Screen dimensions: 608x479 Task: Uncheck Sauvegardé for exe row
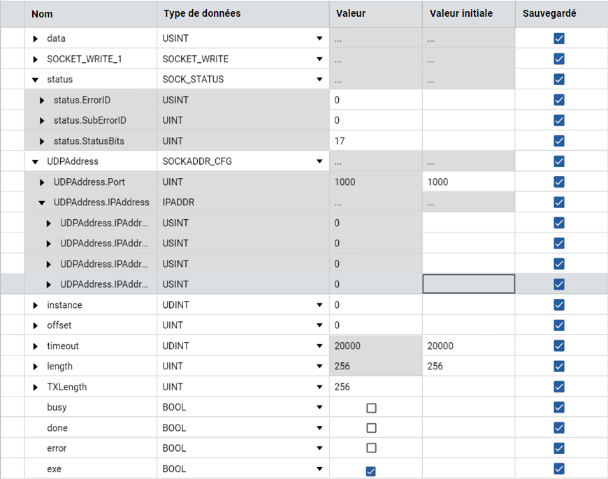click(x=559, y=469)
